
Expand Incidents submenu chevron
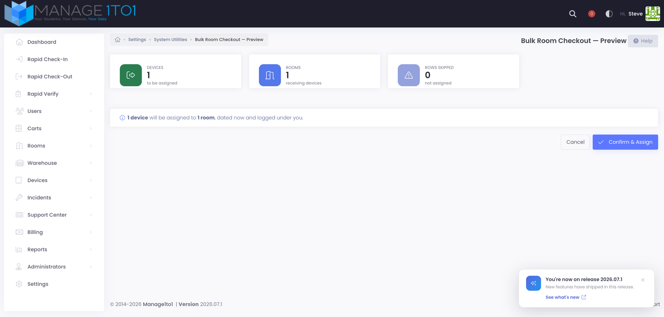90,198
